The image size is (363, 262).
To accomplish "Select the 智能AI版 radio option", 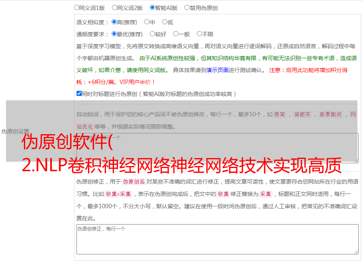I will click(152, 8).
